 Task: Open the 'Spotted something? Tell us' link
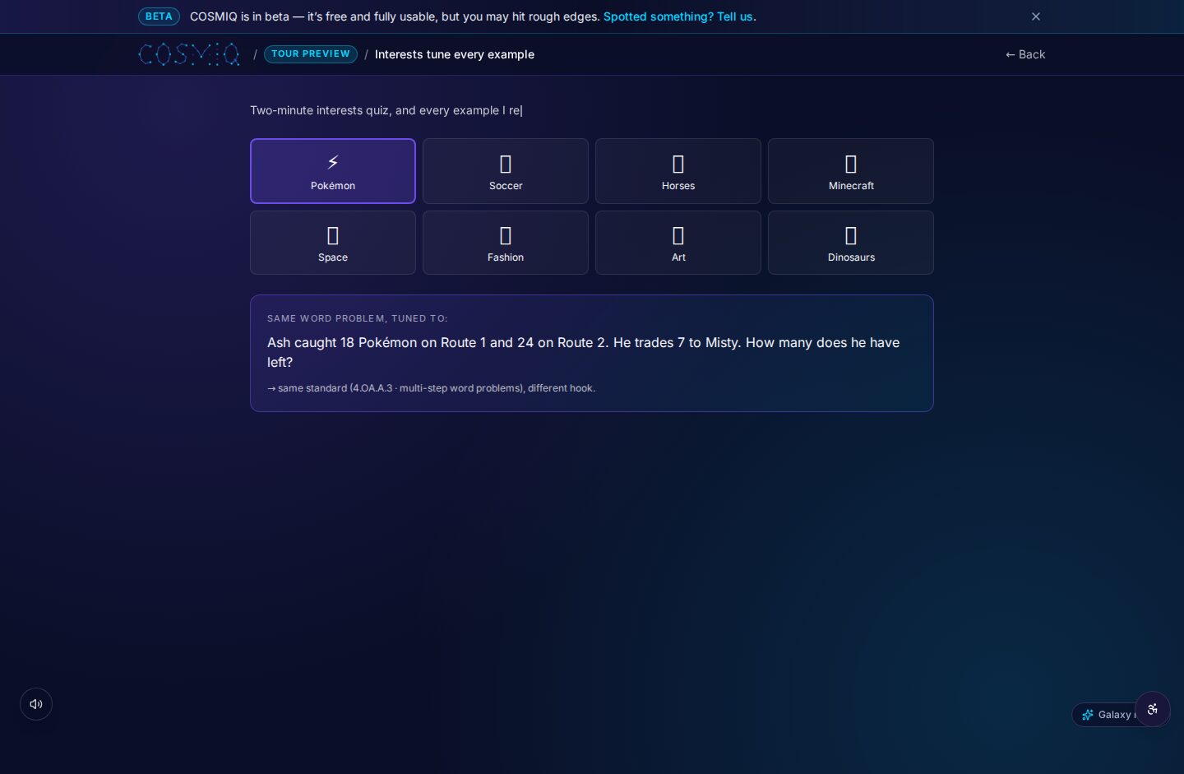tap(678, 16)
